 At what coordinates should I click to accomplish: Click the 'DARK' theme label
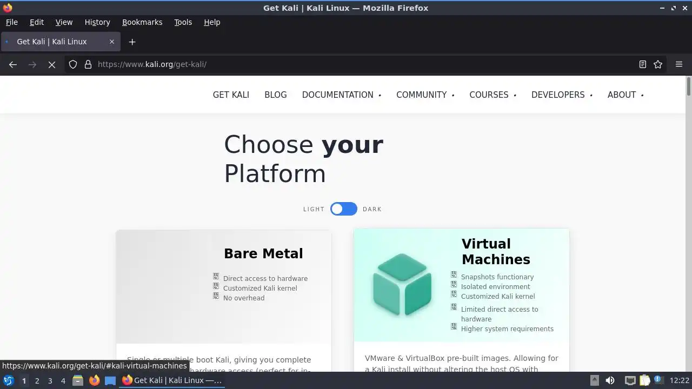click(x=372, y=209)
